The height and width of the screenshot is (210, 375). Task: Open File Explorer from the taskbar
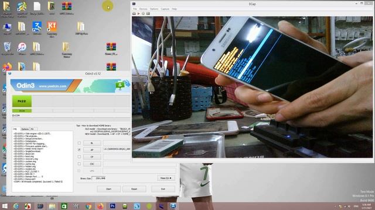click(52, 206)
